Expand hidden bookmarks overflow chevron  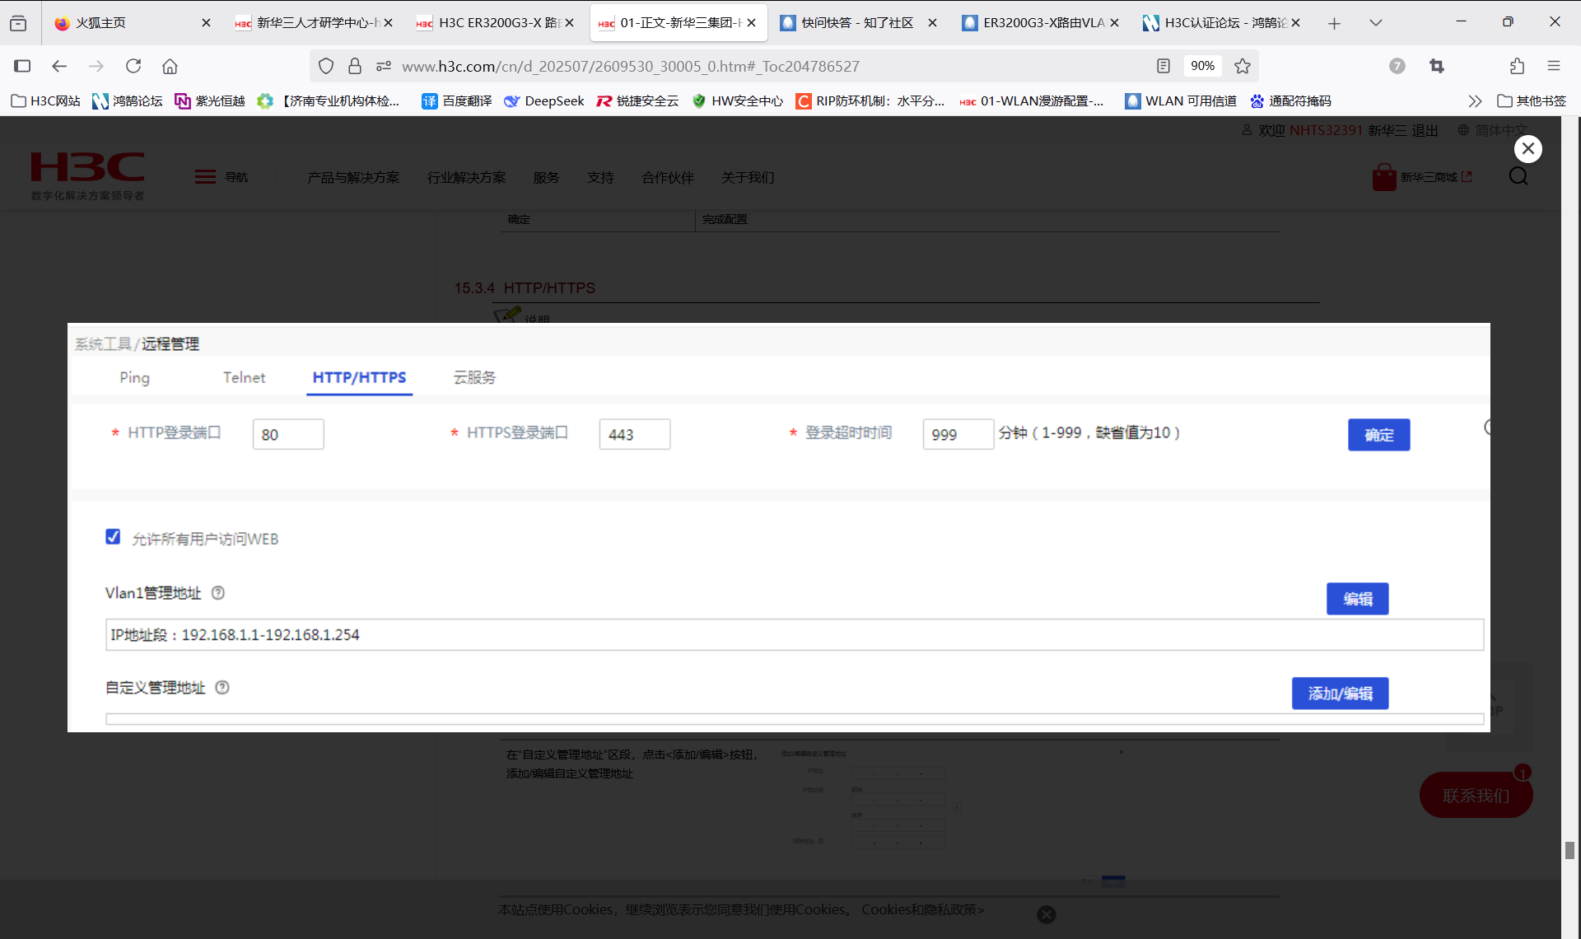[x=1474, y=100]
